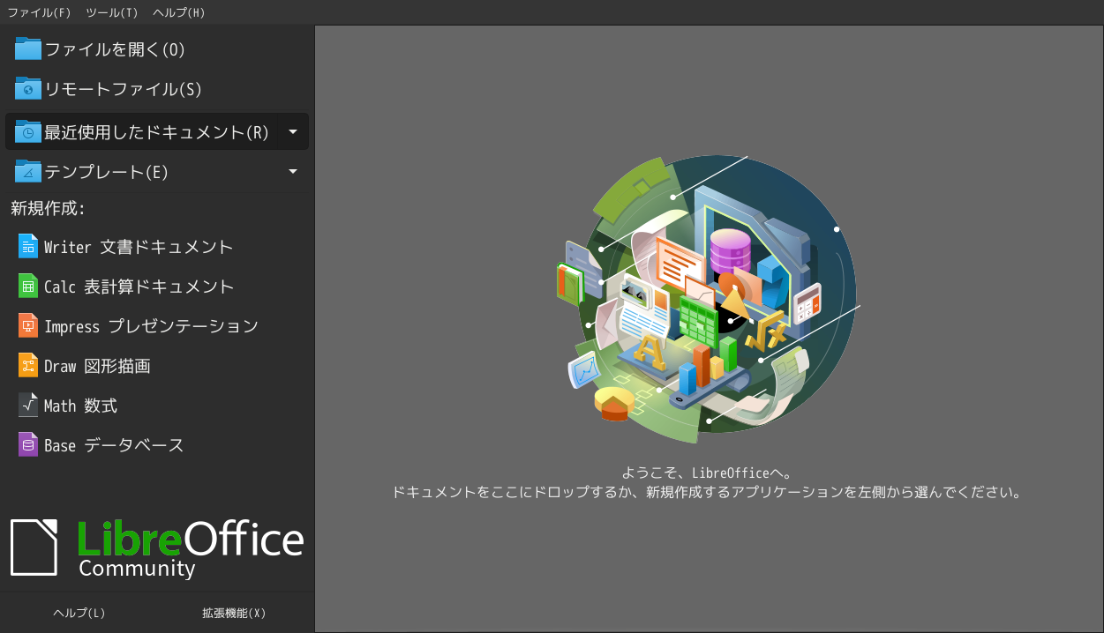Click the テンプレート folder icon
The height and width of the screenshot is (633, 1104).
tap(28, 171)
